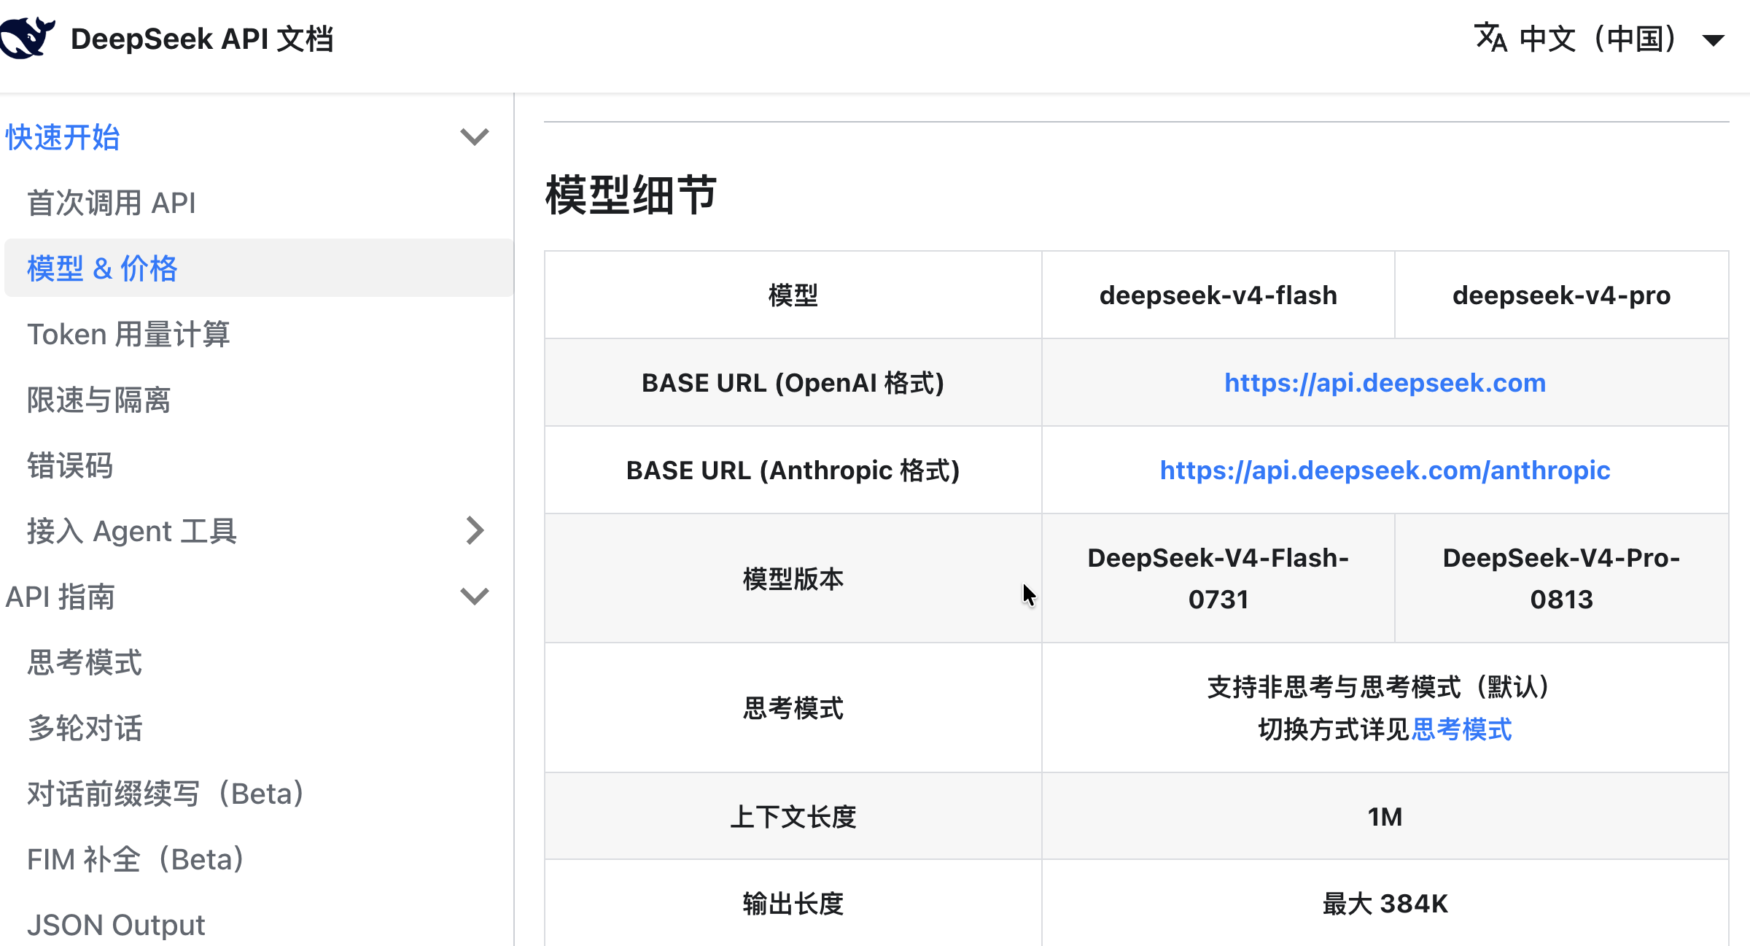The image size is (1750, 946).
Task: Collapse the 快速开始 section chevron
Action: [x=475, y=136]
